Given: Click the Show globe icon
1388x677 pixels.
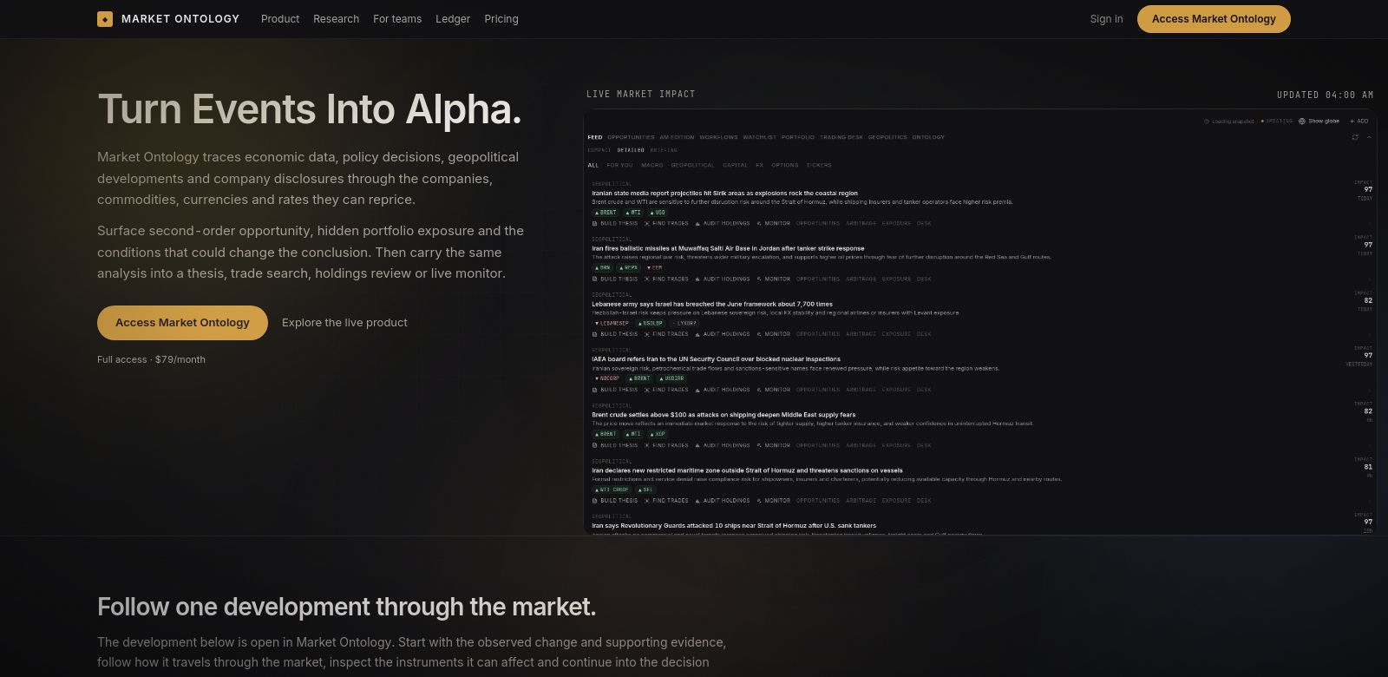Looking at the screenshot, I should (1302, 122).
